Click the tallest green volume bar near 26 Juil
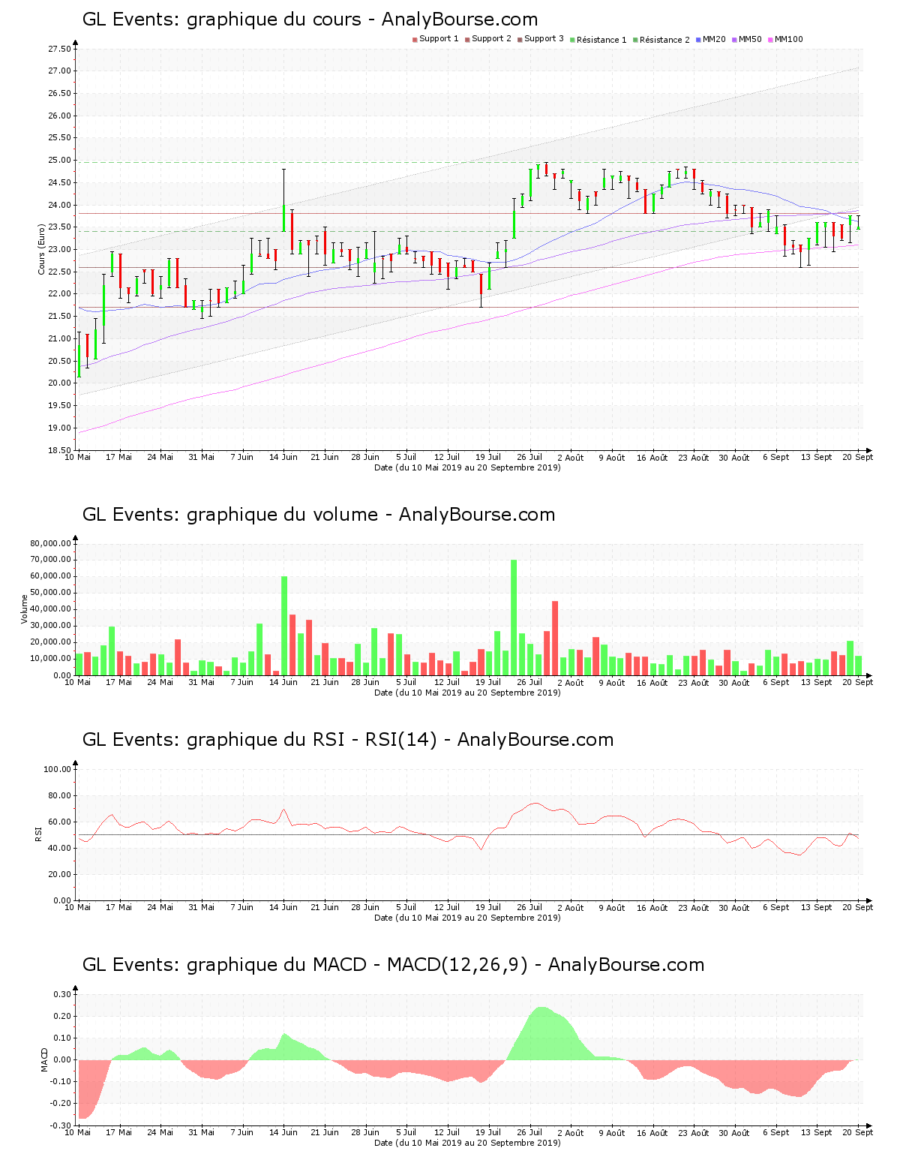Image resolution: width=900 pixels, height=1163 pixels. [514, 618]
